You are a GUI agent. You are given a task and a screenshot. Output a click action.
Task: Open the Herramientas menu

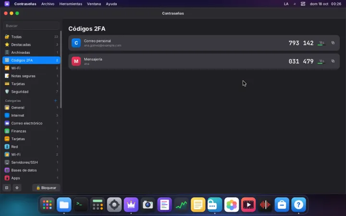pyautogui.click(x=71, y=4)
